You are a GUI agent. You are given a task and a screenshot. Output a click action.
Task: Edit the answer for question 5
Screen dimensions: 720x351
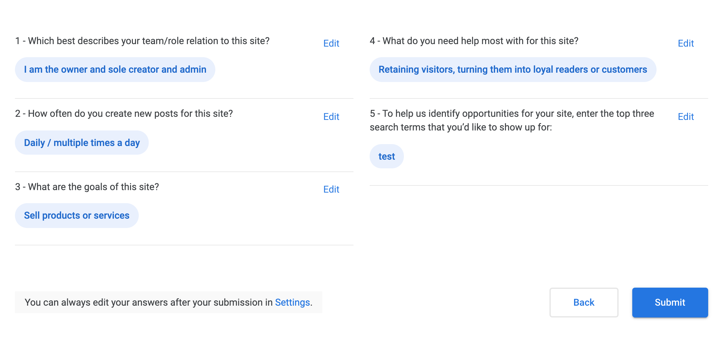click(685, 117)
